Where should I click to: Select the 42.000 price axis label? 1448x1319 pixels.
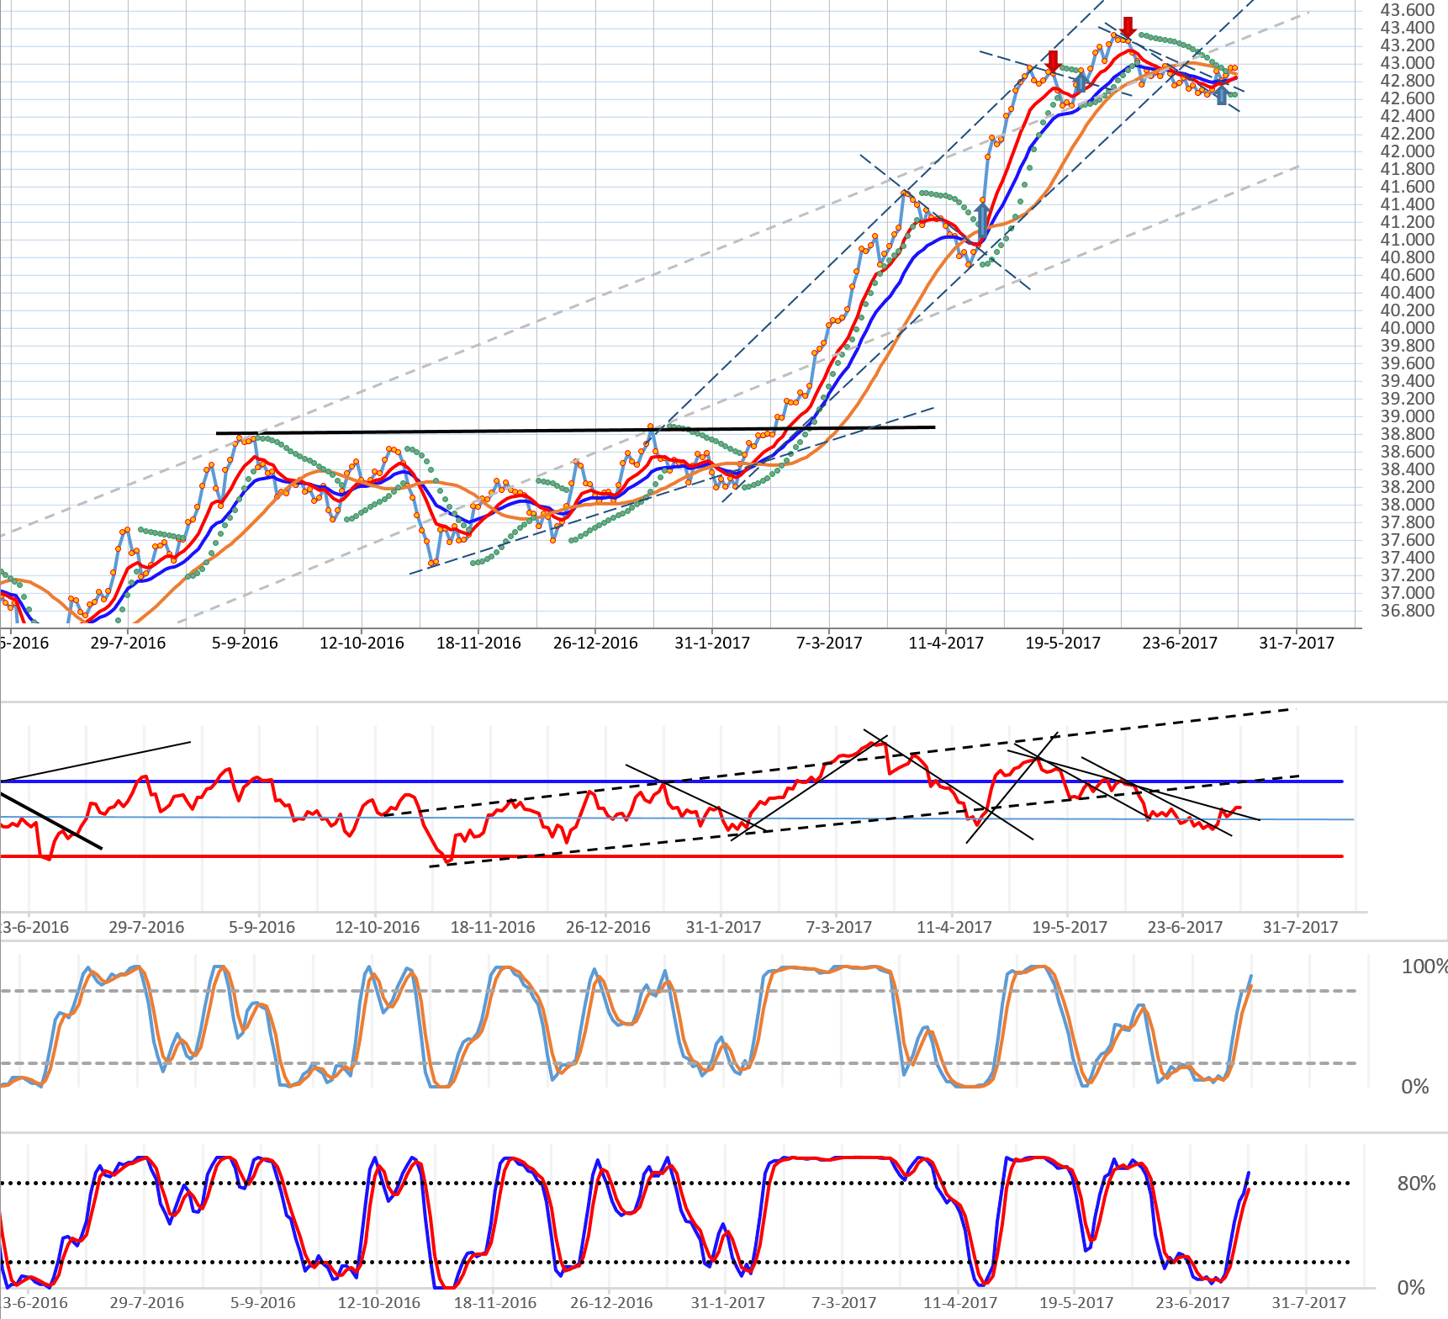point(1408,151)
